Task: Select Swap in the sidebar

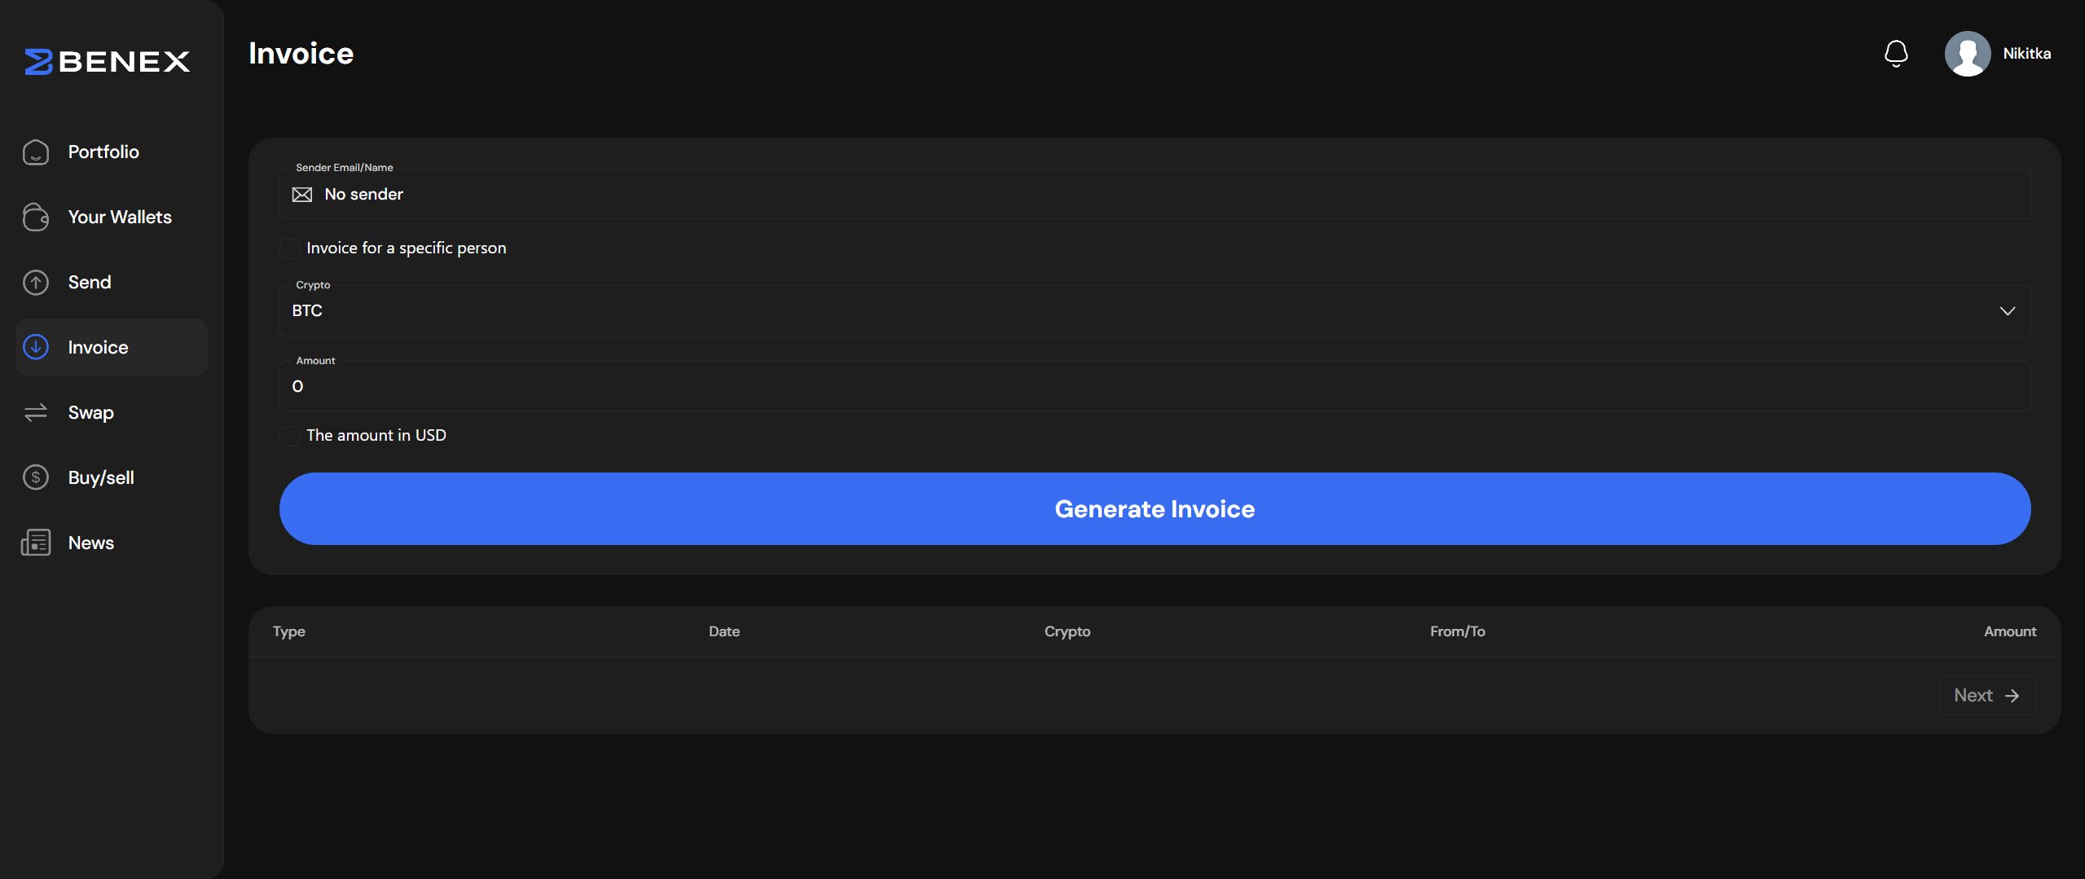Action: tap(91, 412)
